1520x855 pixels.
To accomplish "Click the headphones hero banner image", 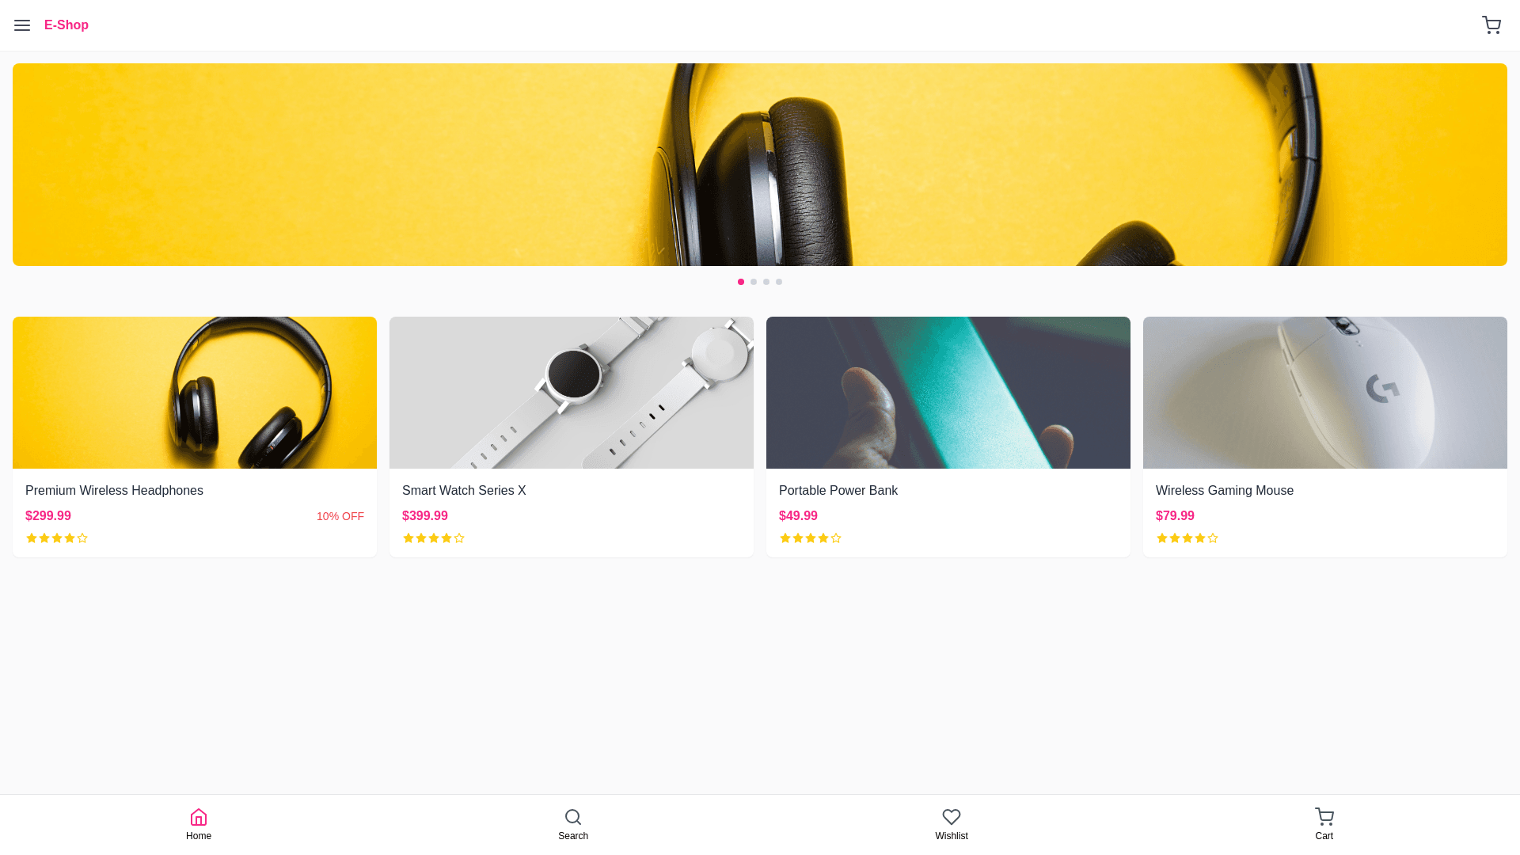I will pos(760,165).
